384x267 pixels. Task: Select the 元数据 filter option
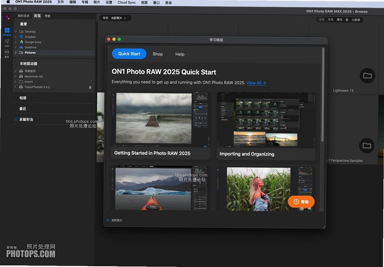(x=356, y=20)
